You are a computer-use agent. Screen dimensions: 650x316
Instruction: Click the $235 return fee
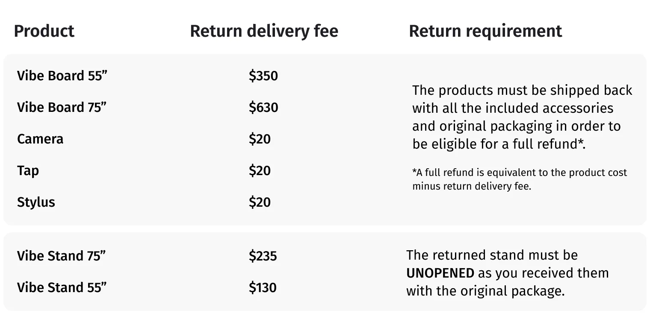(x=263, y=256)
